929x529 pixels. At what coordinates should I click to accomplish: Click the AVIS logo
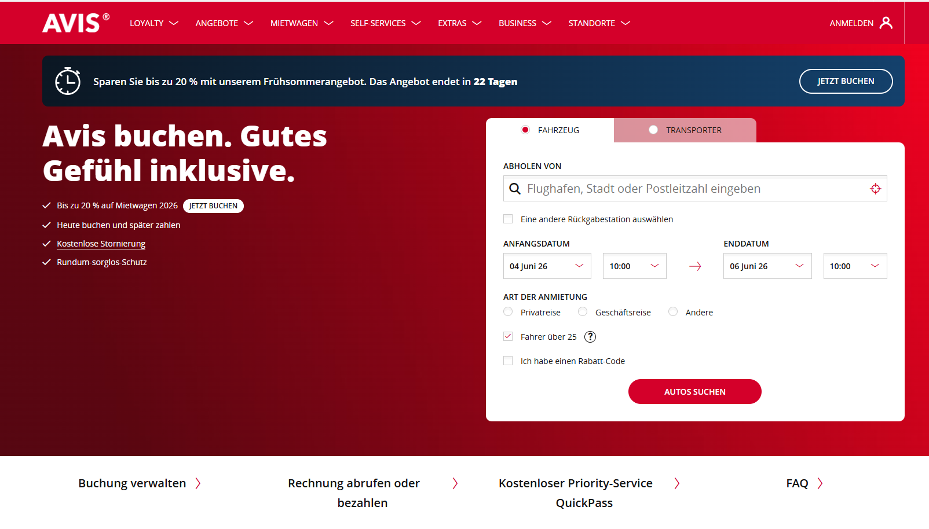75,23
